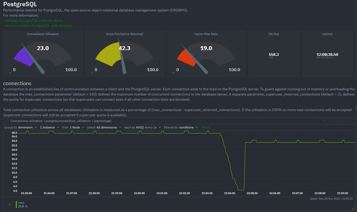The height and width of the screenshot is (212, 357).
Task: Click the chart zoom magnifier icon
Action: pyautogui.click(x=325, y=121)
